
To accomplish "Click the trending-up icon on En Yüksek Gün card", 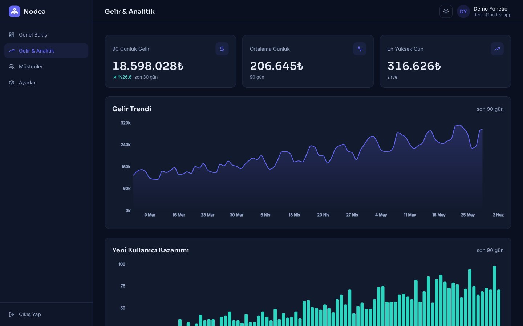I will tap(497, 49).
